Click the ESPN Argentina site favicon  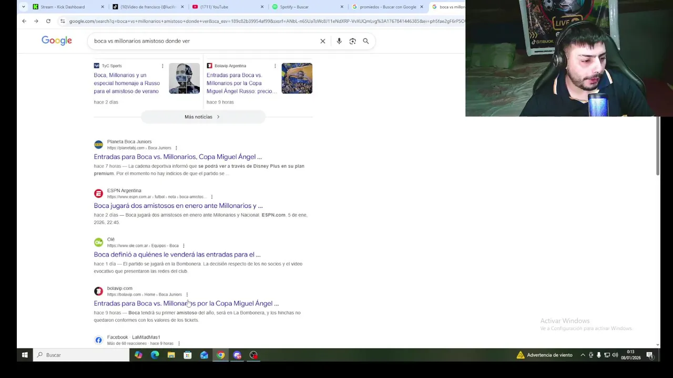tap(98, 194)
